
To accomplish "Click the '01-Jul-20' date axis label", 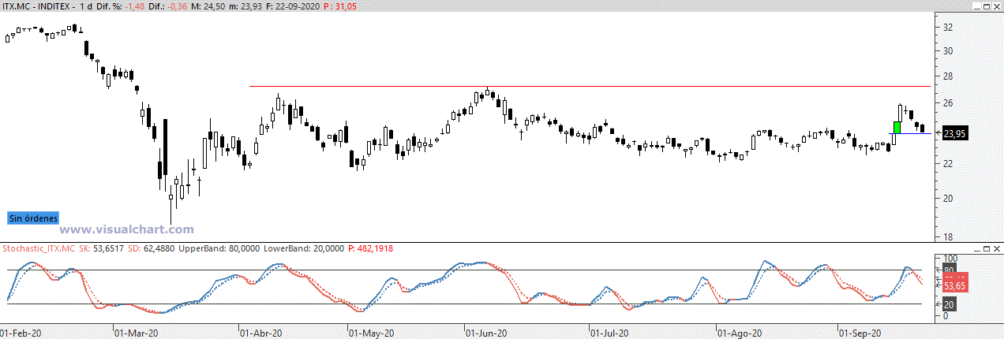I will 611,333.
